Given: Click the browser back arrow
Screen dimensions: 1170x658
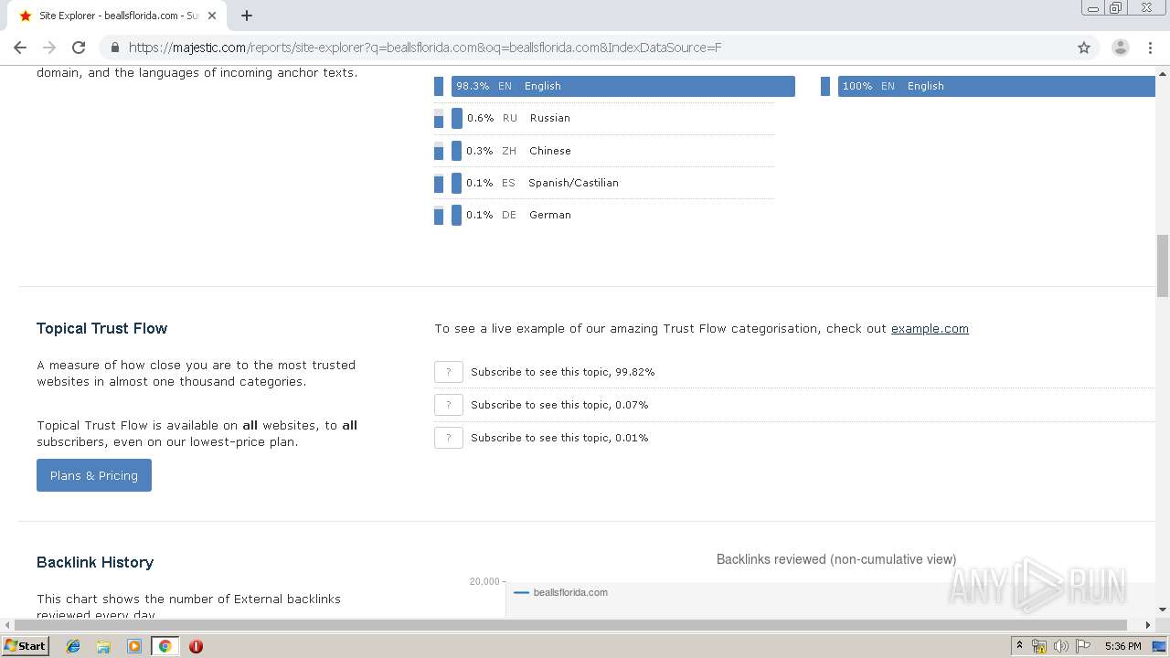Looking at the screenshot, I should click(x=20, y=48).
